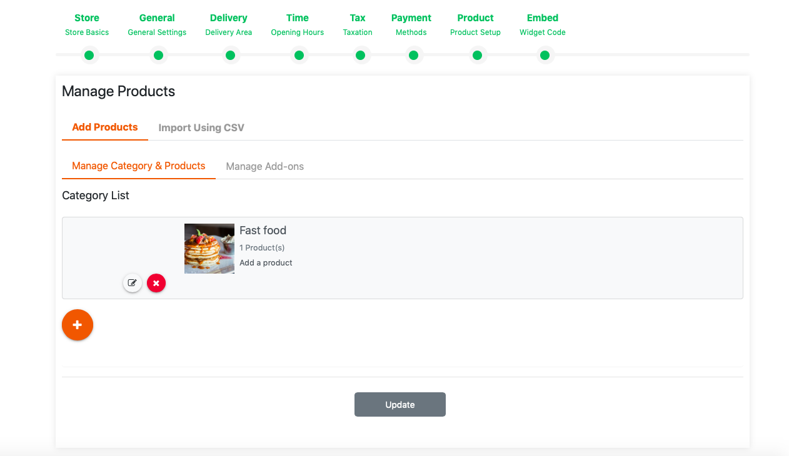Click the General Settings step dot
The image size is (789, 456).
coord(158,56)
